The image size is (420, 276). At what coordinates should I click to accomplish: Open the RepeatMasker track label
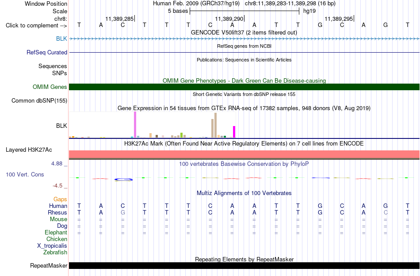49,265
